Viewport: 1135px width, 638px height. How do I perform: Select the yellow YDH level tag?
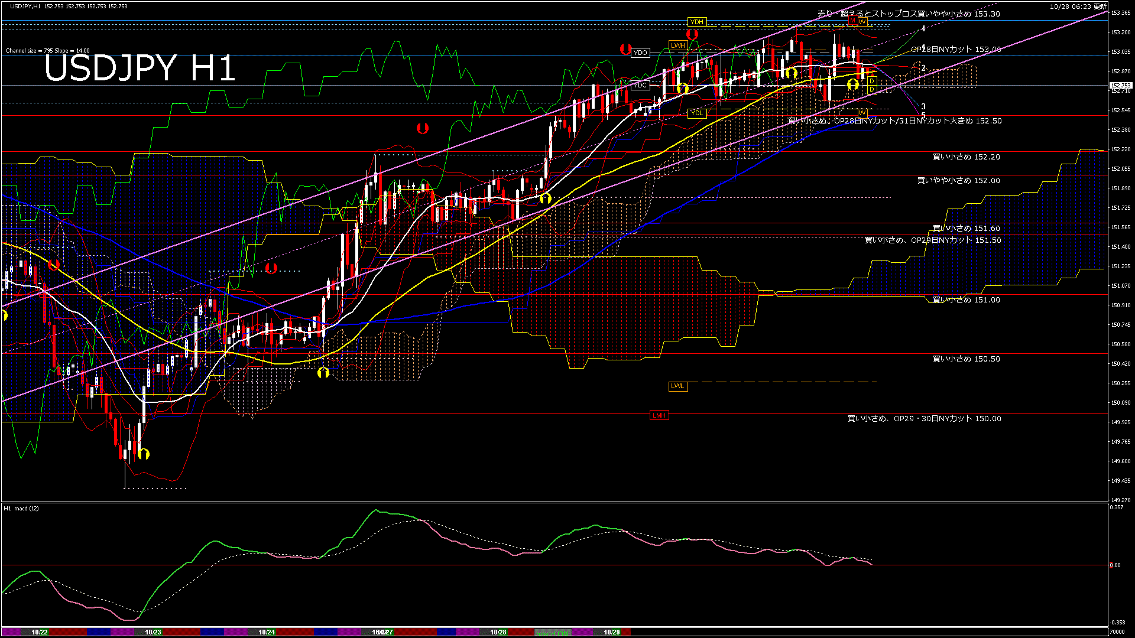tap(697, 22)
